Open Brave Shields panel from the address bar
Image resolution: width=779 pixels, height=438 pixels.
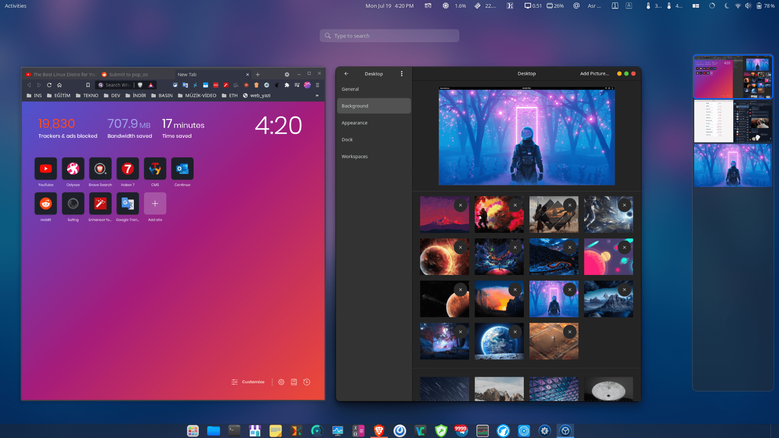[x=140, y=85]
